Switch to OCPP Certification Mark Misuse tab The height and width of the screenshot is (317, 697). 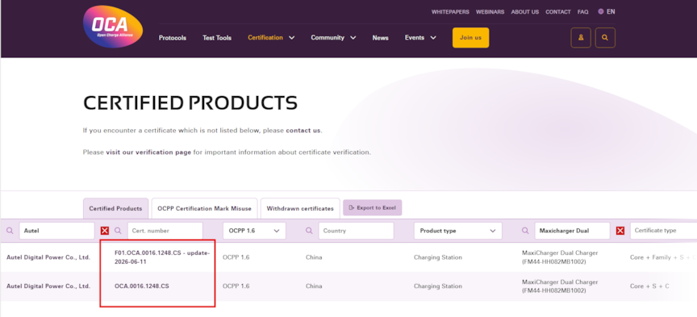pos(204,209)
